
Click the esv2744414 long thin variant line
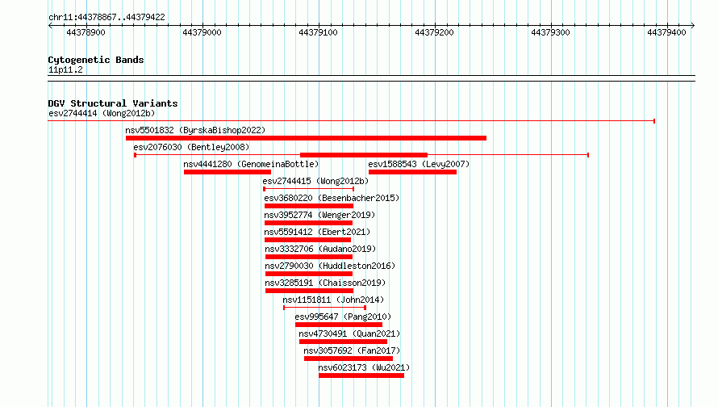coord(351,121)
